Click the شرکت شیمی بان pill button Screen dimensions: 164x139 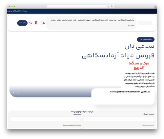146,39
